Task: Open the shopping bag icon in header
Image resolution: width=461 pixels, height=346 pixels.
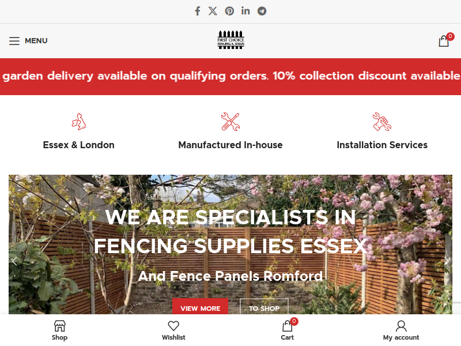Action: pyautogui.click(x=444, y=40)
